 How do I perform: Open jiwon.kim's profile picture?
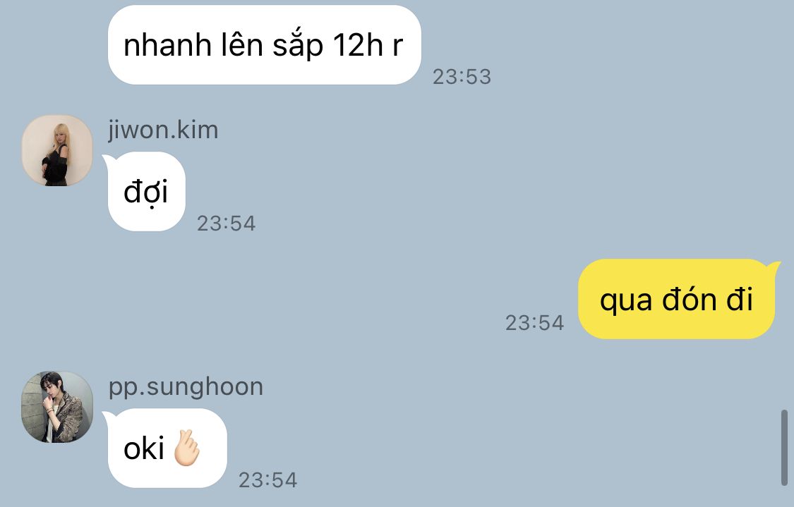click(56, 150)
